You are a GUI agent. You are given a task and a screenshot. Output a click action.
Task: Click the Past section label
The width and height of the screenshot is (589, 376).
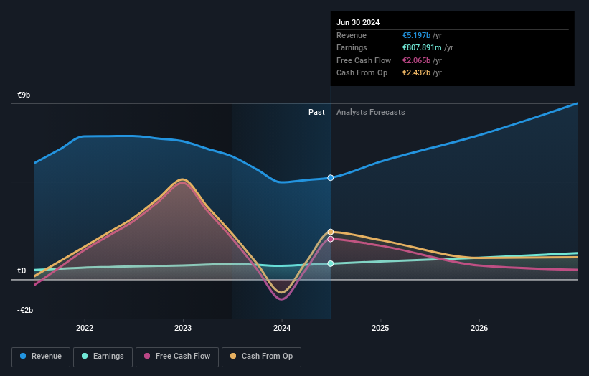pyautogui.click(x=316, y=113)
